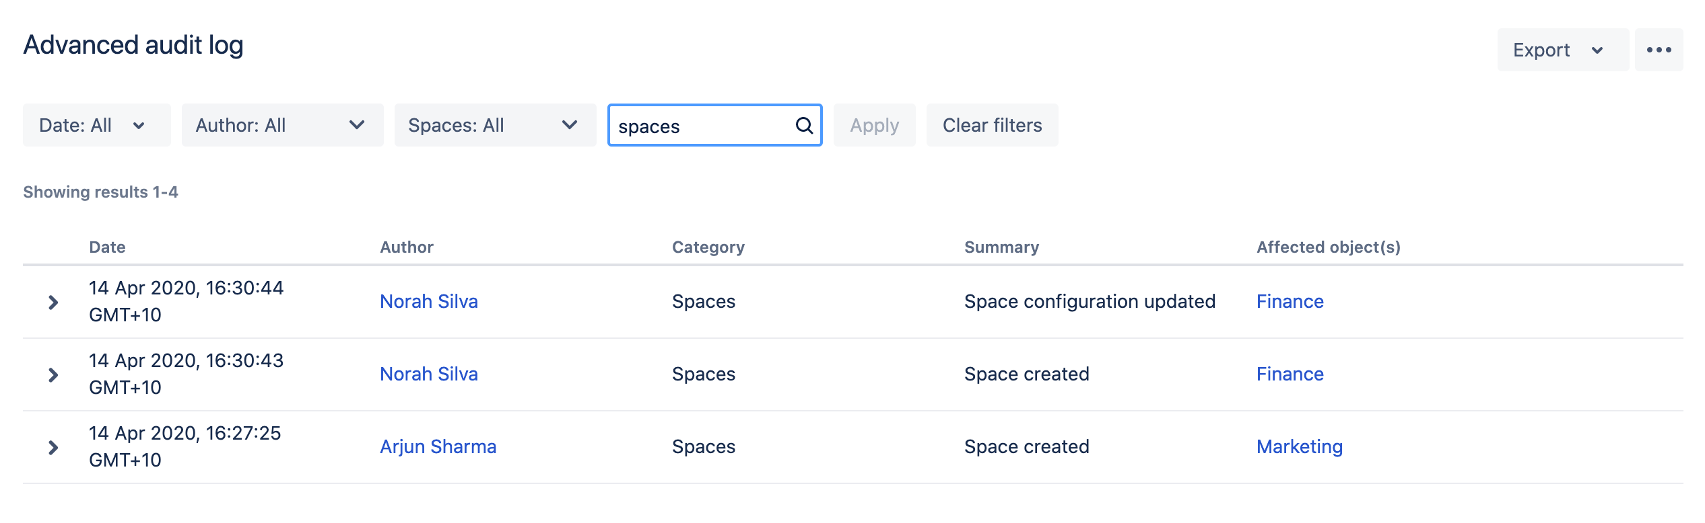Open the Spaces: All filter dropdown
Viewport: 1705px width, 523px height.
click(495, 125)
